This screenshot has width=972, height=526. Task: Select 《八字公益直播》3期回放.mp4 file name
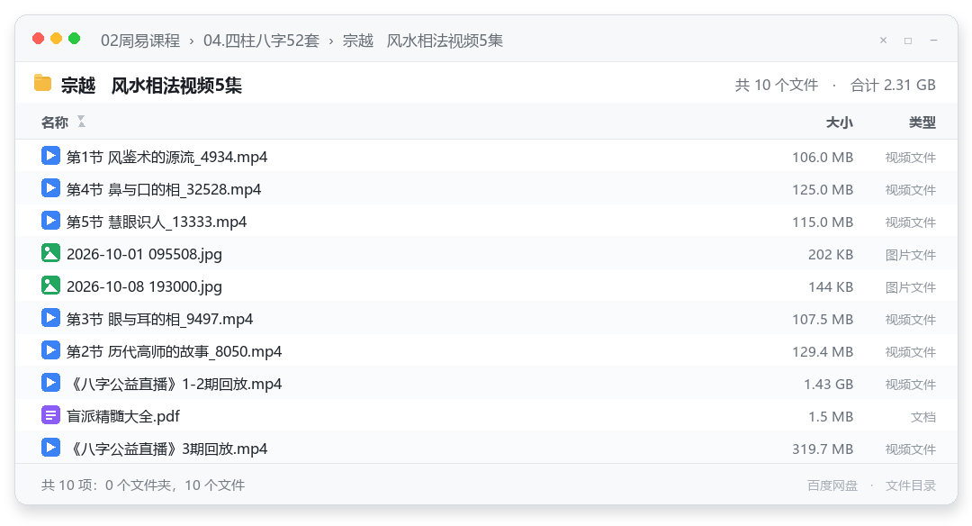[167, 449]
